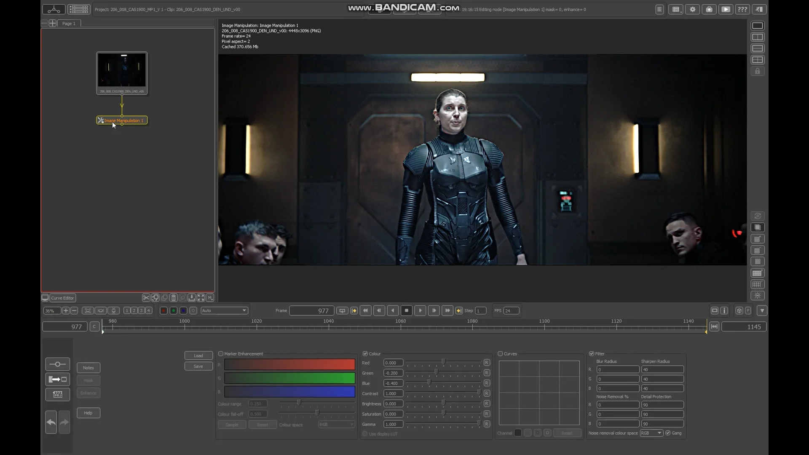Image resolution: width=809 pixels, height=455 pixels.
Task: Click the Save button
Action: click(198, 366)
